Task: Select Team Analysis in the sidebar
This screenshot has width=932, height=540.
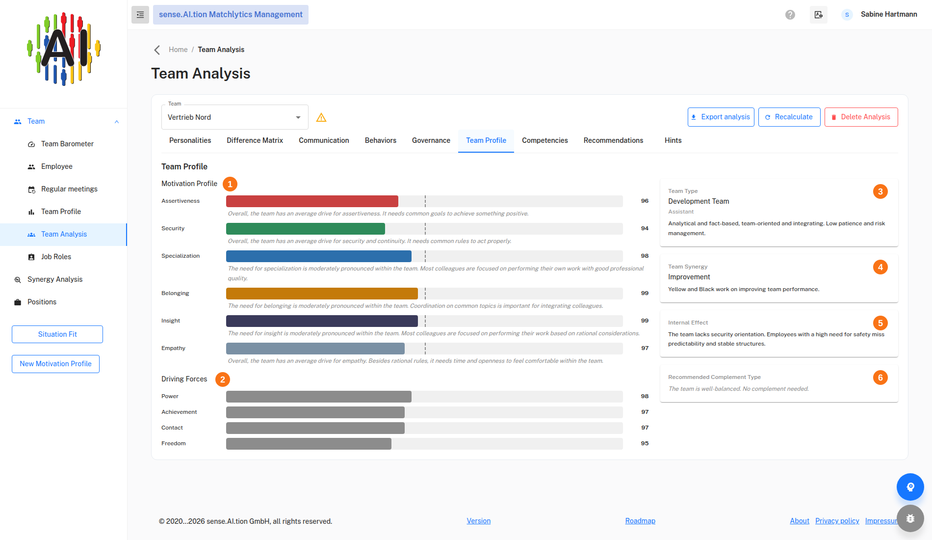Action: [64, 235]
